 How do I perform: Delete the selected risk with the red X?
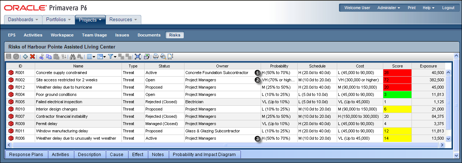pyautogui.click(x=32, y=57)
